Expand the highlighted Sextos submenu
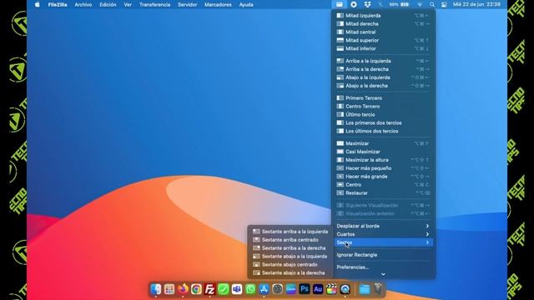 (x=383, y=242)
